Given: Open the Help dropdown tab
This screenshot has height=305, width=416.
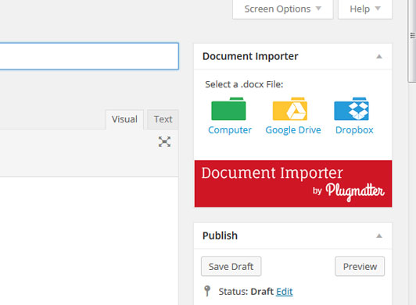Looking at the screenshot, I should coord(365,9).
